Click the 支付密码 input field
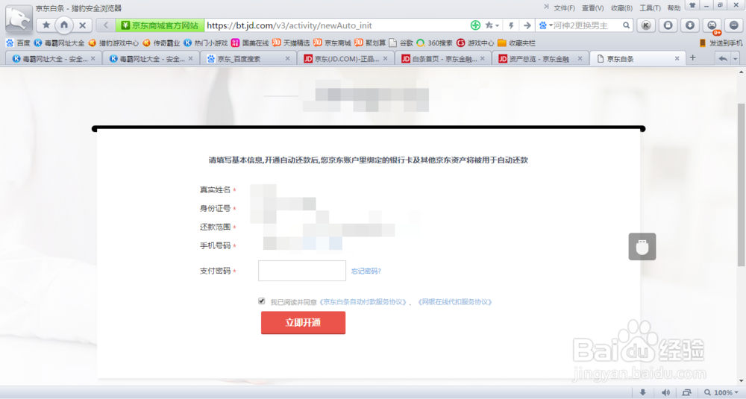 click(301, 271)
